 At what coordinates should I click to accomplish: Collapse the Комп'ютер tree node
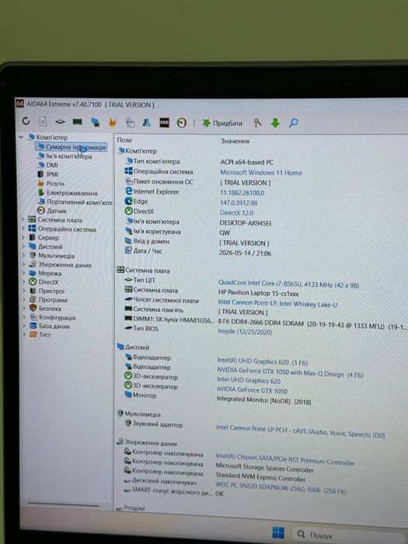coord(21,137)
